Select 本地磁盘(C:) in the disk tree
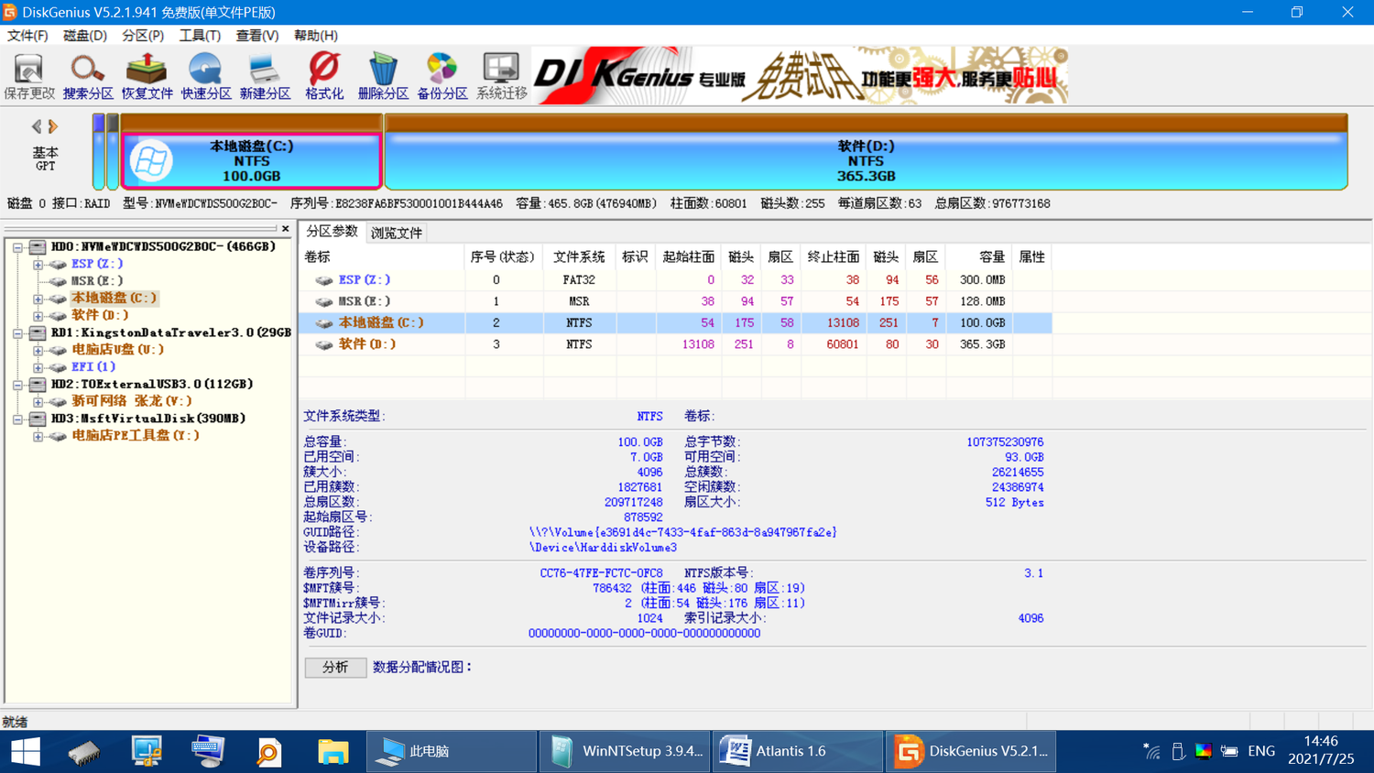Viewport: 1374px width, 773px height. [x=114, y=298]
